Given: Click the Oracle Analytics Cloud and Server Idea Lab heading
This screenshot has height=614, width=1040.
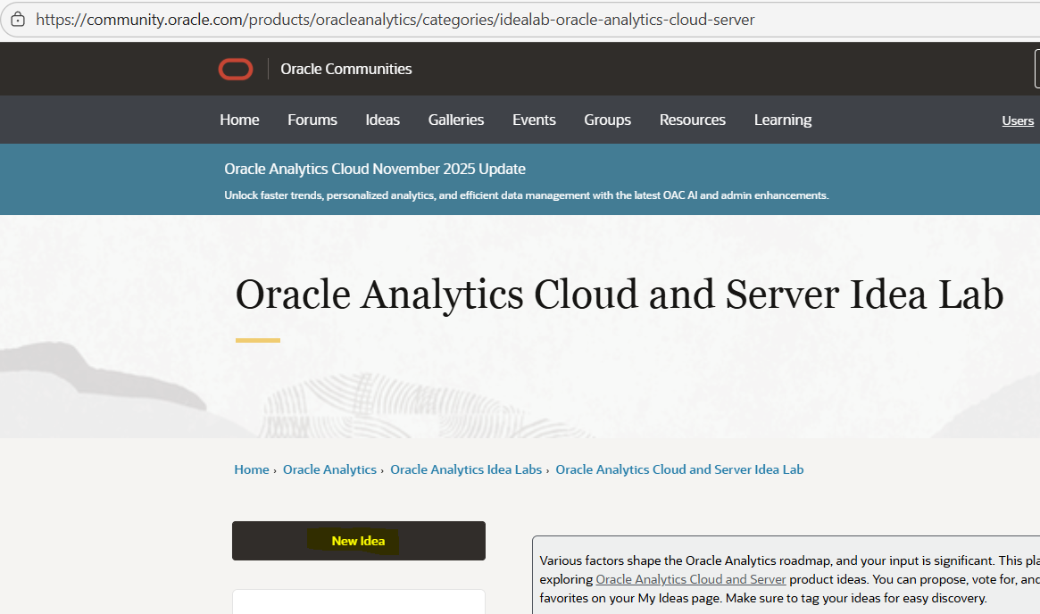Looking at the screenshot, I should coord(619,295).
